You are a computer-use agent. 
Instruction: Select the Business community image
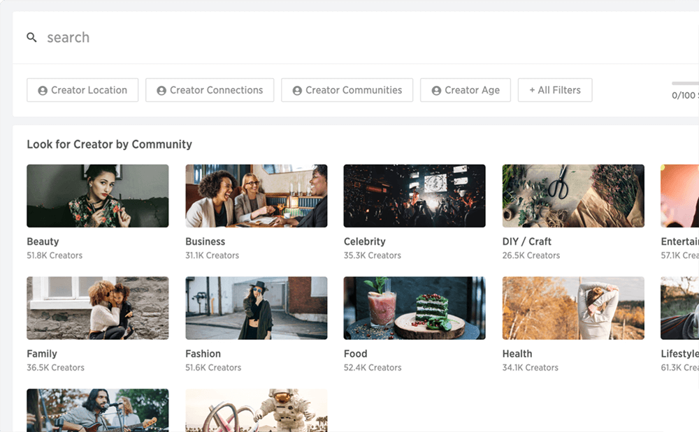click(257, 195)
